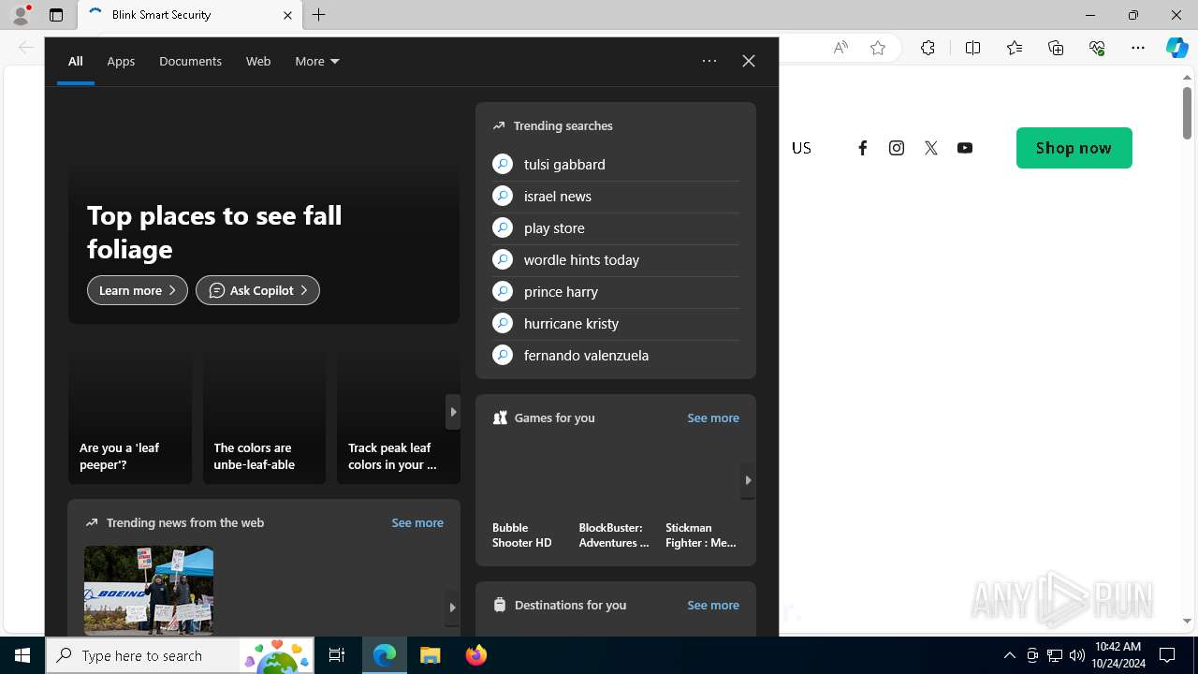This screenshot has height=674, width=1198.
Task: See more Games for you
Action: click(x=713, y=418)
